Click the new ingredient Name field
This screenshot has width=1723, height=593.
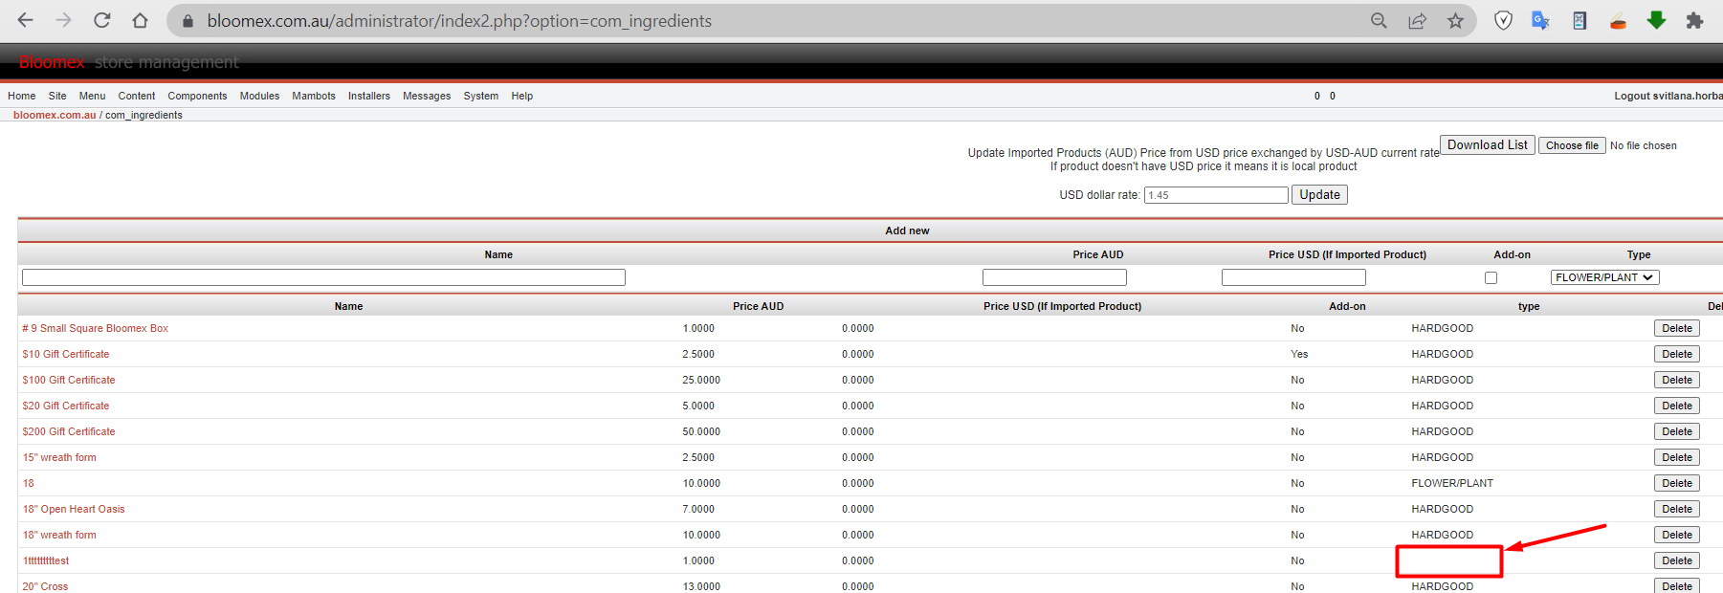click(323, 277)
